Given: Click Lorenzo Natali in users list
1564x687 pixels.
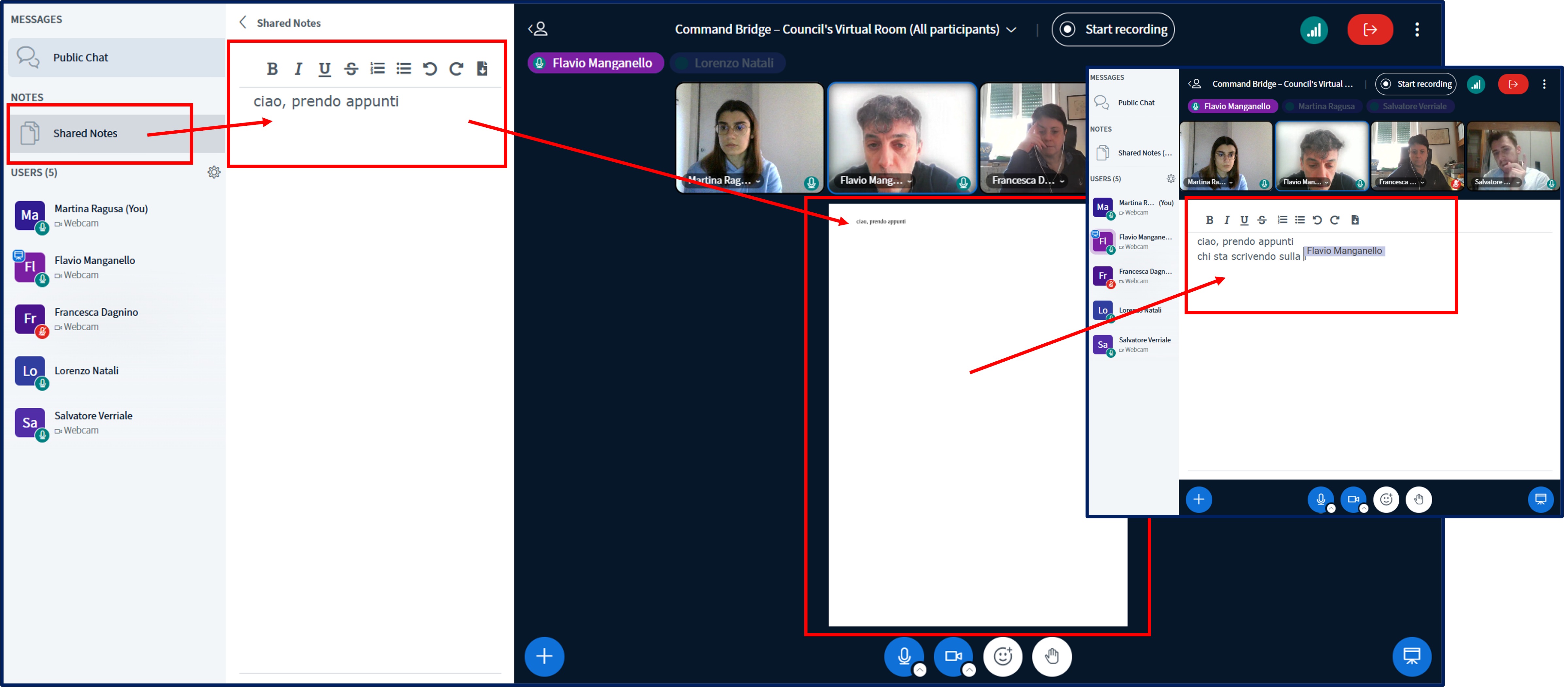Looking at the screenshot, I should coord(86,371).
